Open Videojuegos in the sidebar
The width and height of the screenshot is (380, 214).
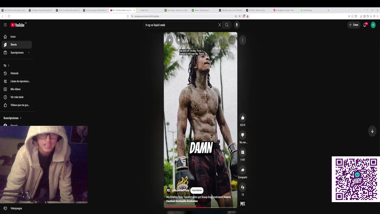[17, 208]
